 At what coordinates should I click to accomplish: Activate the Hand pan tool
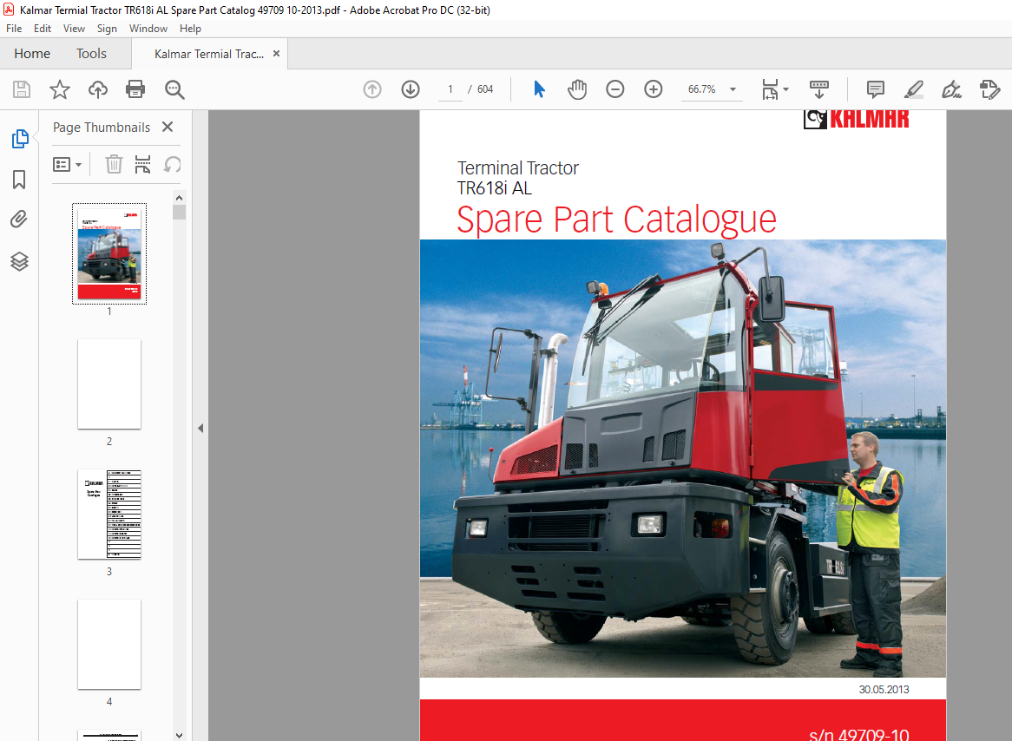point(577,89)
